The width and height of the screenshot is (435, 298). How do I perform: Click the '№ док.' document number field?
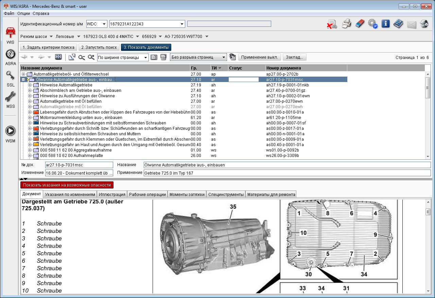coord(79,165)
